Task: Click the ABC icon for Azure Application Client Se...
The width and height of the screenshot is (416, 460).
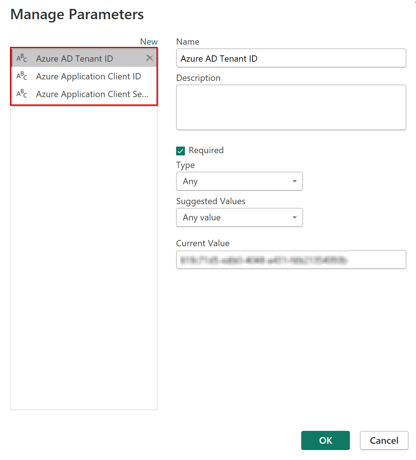Action: (22, 94)
